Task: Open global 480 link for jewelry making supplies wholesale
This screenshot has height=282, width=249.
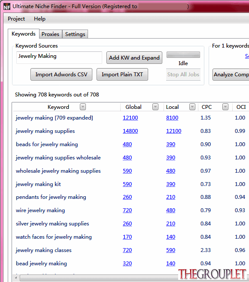Action: (127, 158)
